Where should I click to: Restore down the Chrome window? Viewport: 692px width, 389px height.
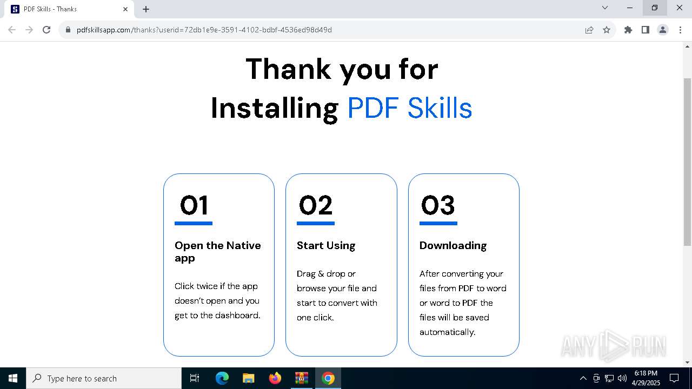[x=655, y=8]
